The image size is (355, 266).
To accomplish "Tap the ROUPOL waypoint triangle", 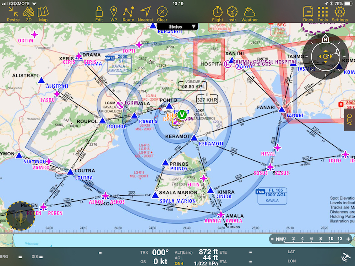I will pos(103,121).
